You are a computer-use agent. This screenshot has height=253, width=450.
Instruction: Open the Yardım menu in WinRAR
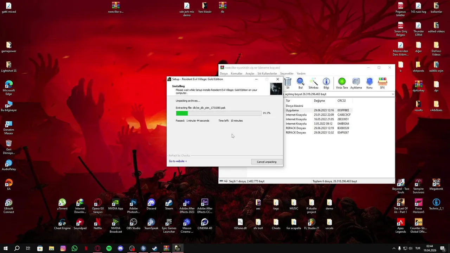(x=301, y=74)
